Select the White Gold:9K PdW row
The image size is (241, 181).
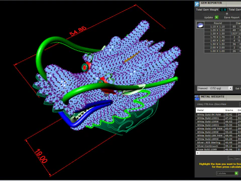pyautogui.click(x=218, y=115)
